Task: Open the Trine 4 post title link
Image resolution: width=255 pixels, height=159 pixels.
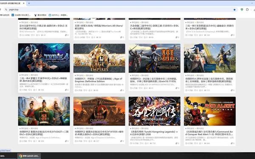Action: [44, 80]
